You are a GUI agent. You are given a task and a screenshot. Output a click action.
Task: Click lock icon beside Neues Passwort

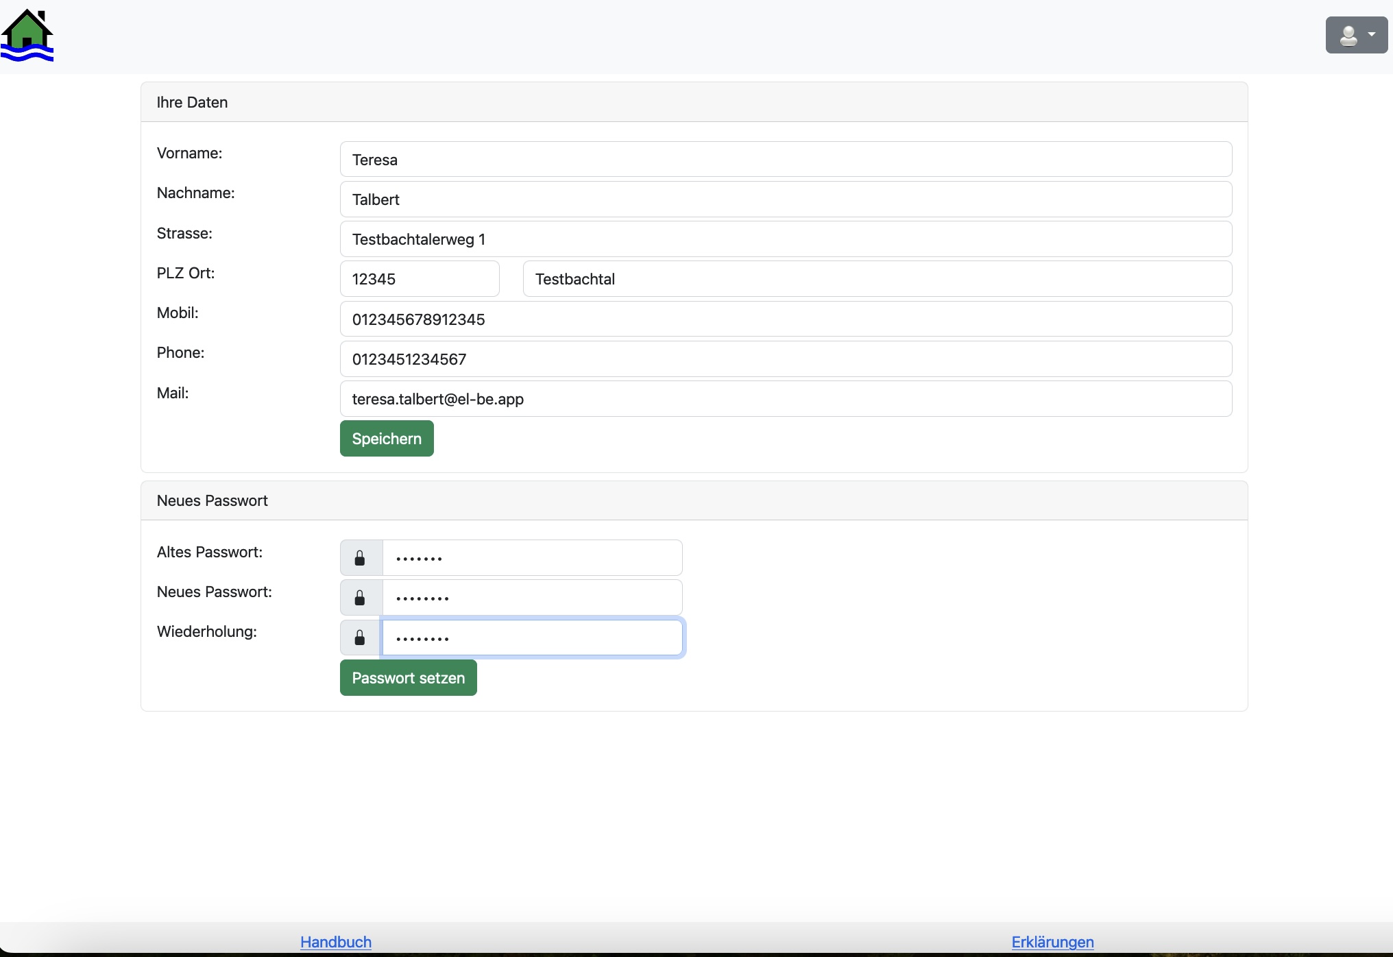360,598
